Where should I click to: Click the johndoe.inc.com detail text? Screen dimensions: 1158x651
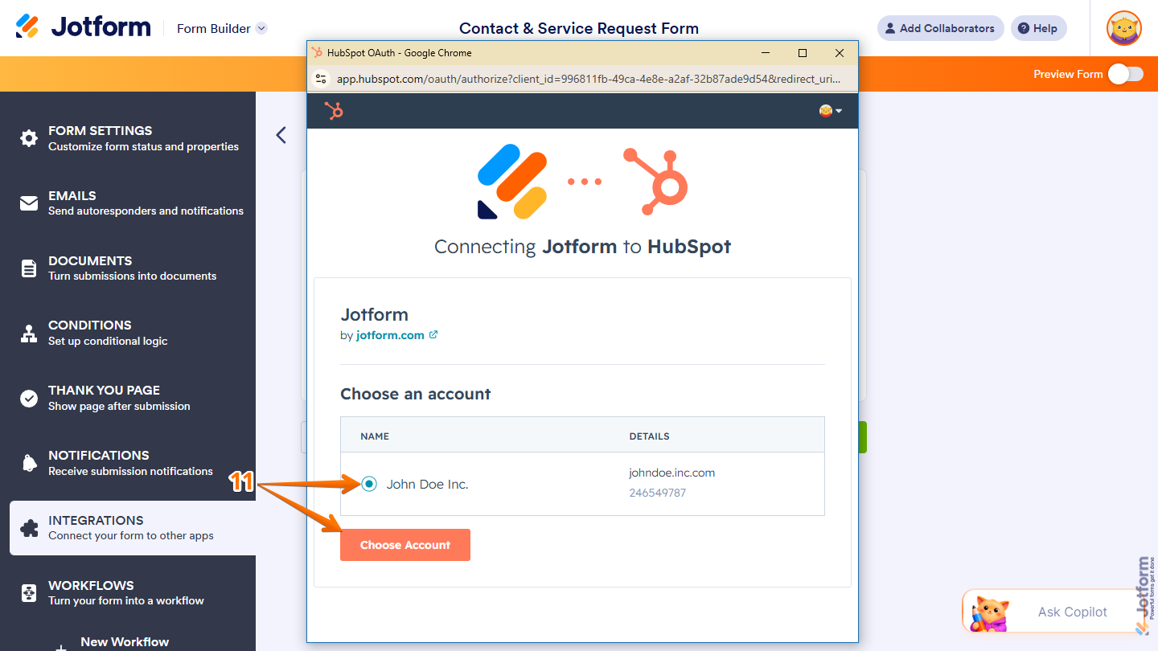point(671,473)
